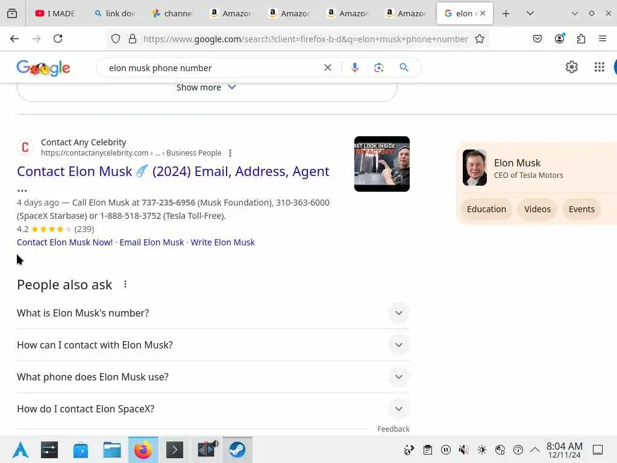Viewport: 617px width, 463px height.
Task: Open the application launcher in taskbar
Action: coord(20,450)
